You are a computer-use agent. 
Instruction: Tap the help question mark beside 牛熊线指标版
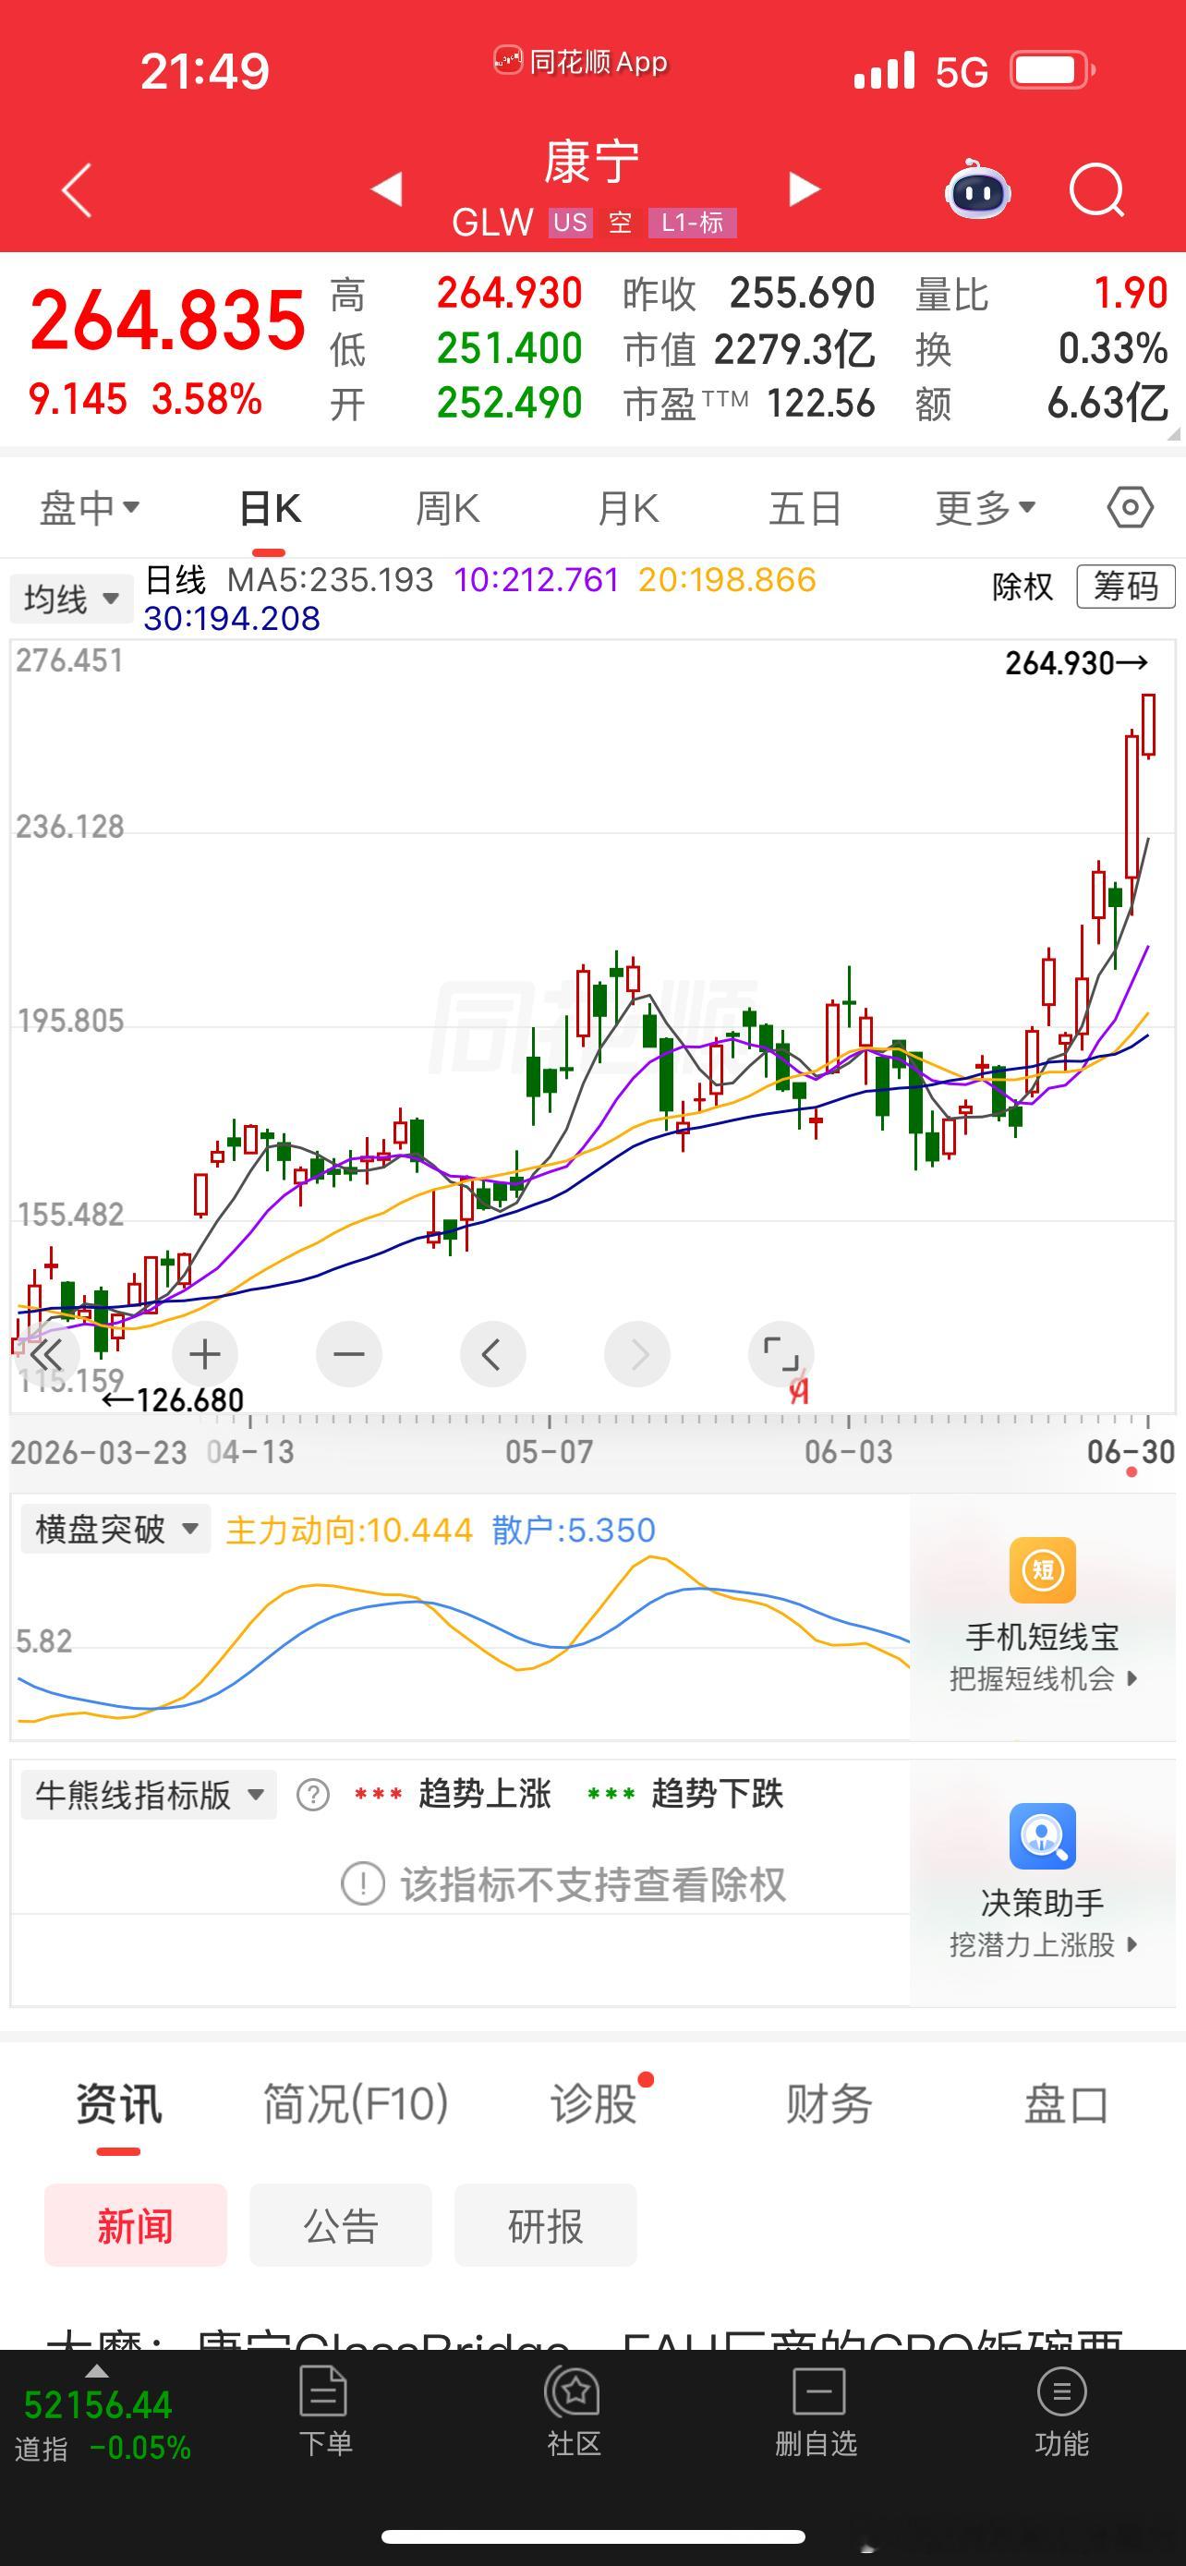313,1795
